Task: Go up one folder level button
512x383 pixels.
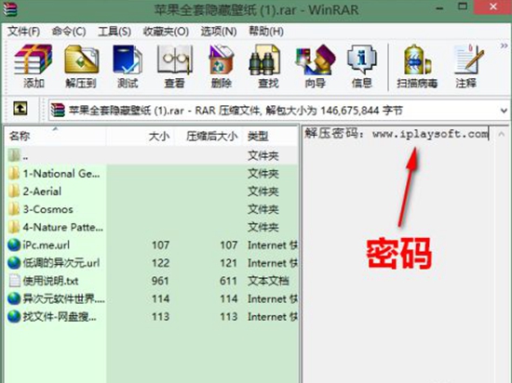Action: pyautogui.click(x=20, y=109)
